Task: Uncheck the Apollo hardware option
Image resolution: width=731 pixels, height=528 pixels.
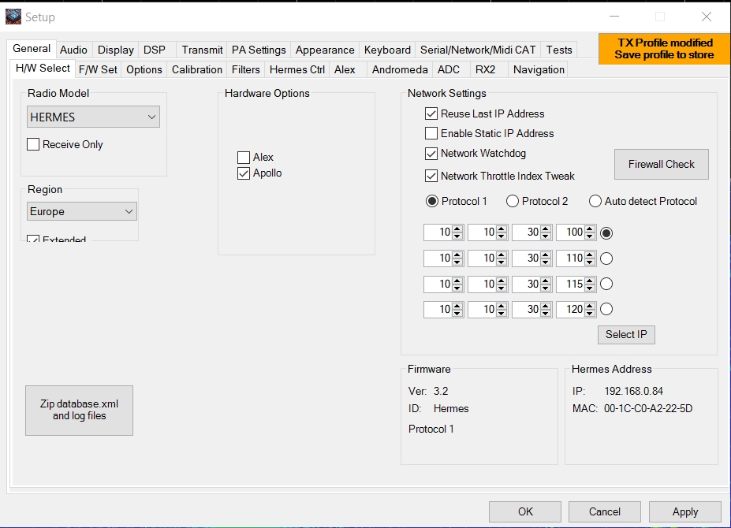Action: (x=244, y=173)
